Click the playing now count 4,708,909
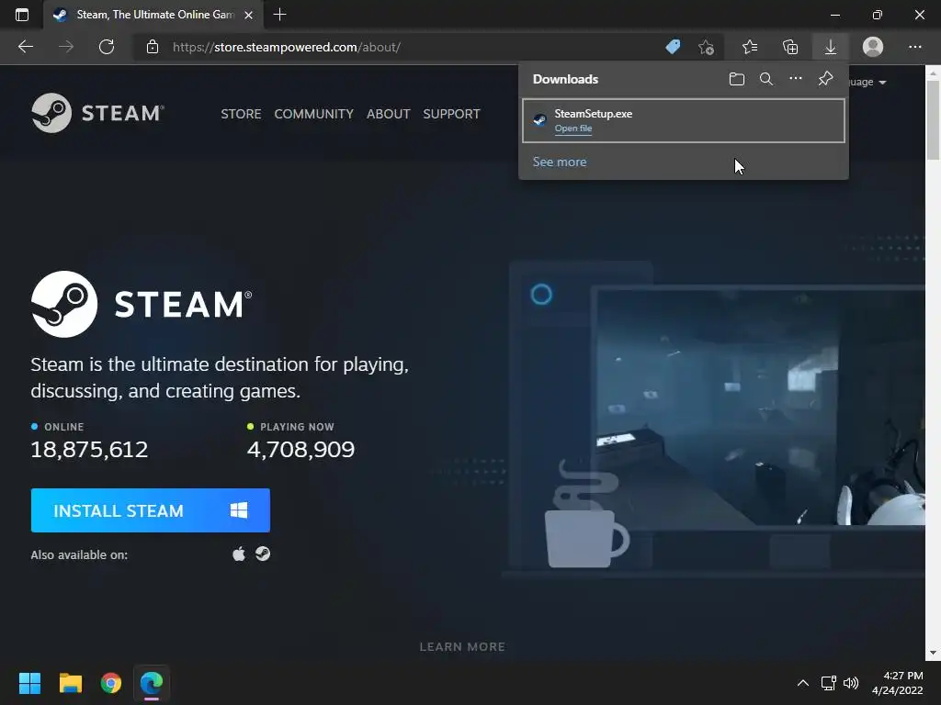The image size is (941, 705). [x=300, y=450]
